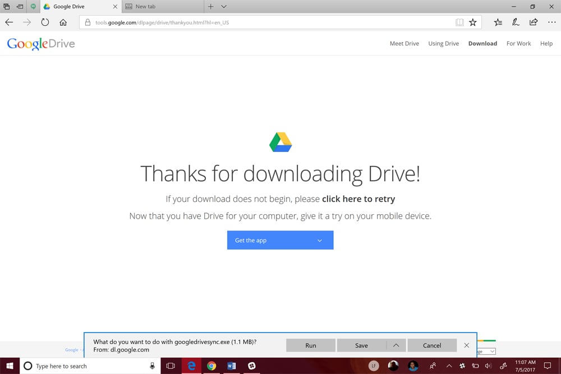Open Slack from taskbar
This screenshot has width=561, height=374.
[x=252, y=366]
